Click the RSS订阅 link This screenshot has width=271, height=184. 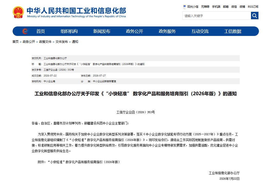pyautogui.click(x=253, y=7)
